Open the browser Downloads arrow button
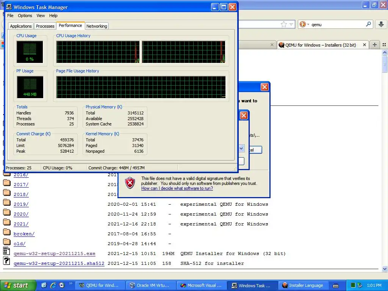 point(381,24)
